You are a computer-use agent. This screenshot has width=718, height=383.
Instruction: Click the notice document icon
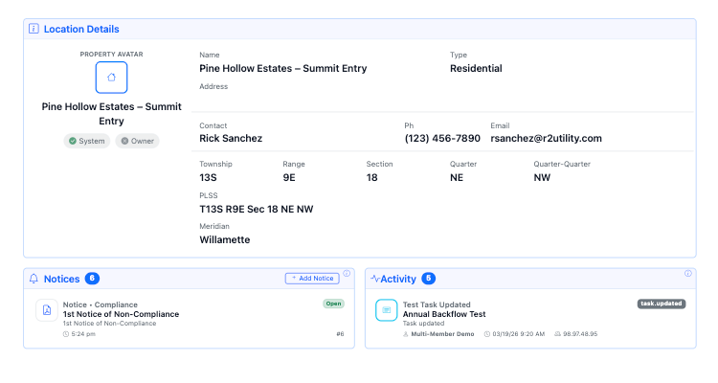[x=46, y=310]
